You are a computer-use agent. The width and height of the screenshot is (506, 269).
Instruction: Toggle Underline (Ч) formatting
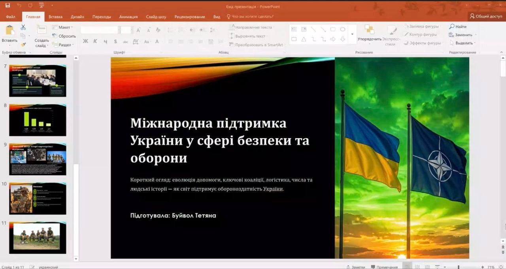(x=106, y=41)
